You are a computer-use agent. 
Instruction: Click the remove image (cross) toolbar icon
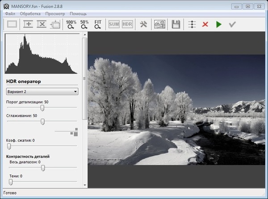coord(42,25)
